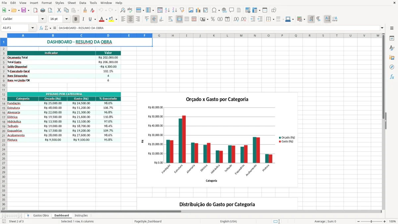Open the File menu
398x224 pixels.
(4, 3)
